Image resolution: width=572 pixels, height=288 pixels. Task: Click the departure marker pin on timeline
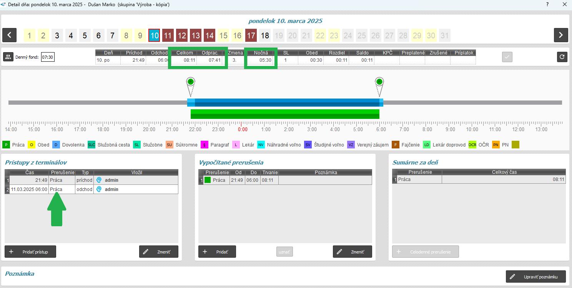tap(379, 82)
